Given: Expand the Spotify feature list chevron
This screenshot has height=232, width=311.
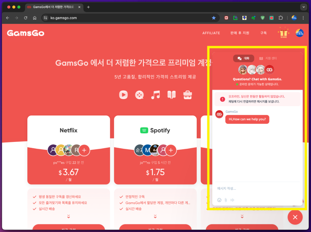Looking at the screenshot, I should [155, 216].
